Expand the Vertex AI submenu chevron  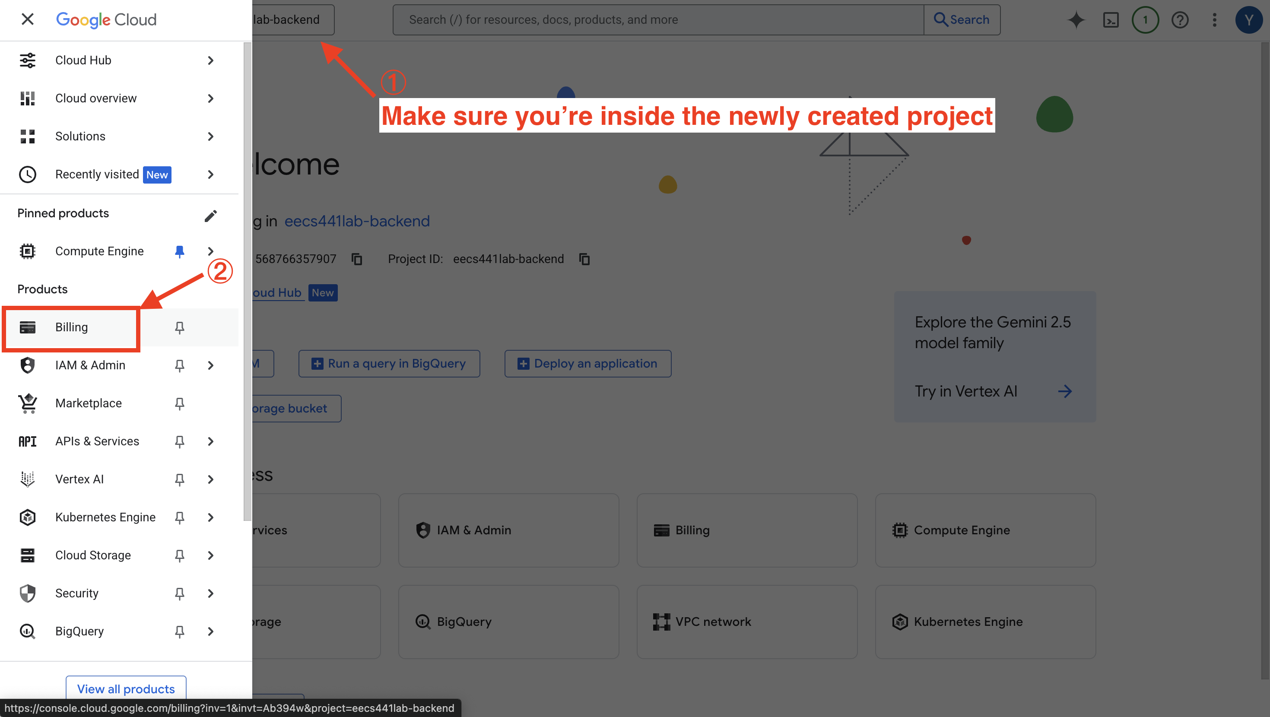tap(210, 479)
